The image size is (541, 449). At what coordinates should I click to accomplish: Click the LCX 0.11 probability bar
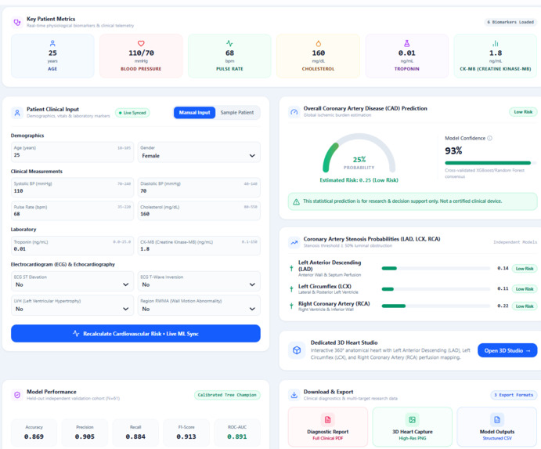(436, 289)
